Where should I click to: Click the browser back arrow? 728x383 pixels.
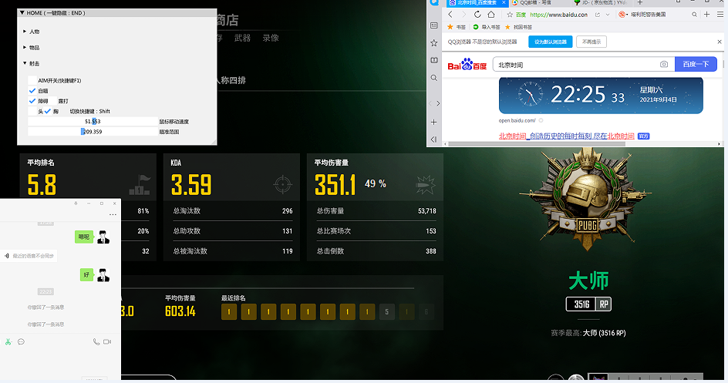[450, 15]
